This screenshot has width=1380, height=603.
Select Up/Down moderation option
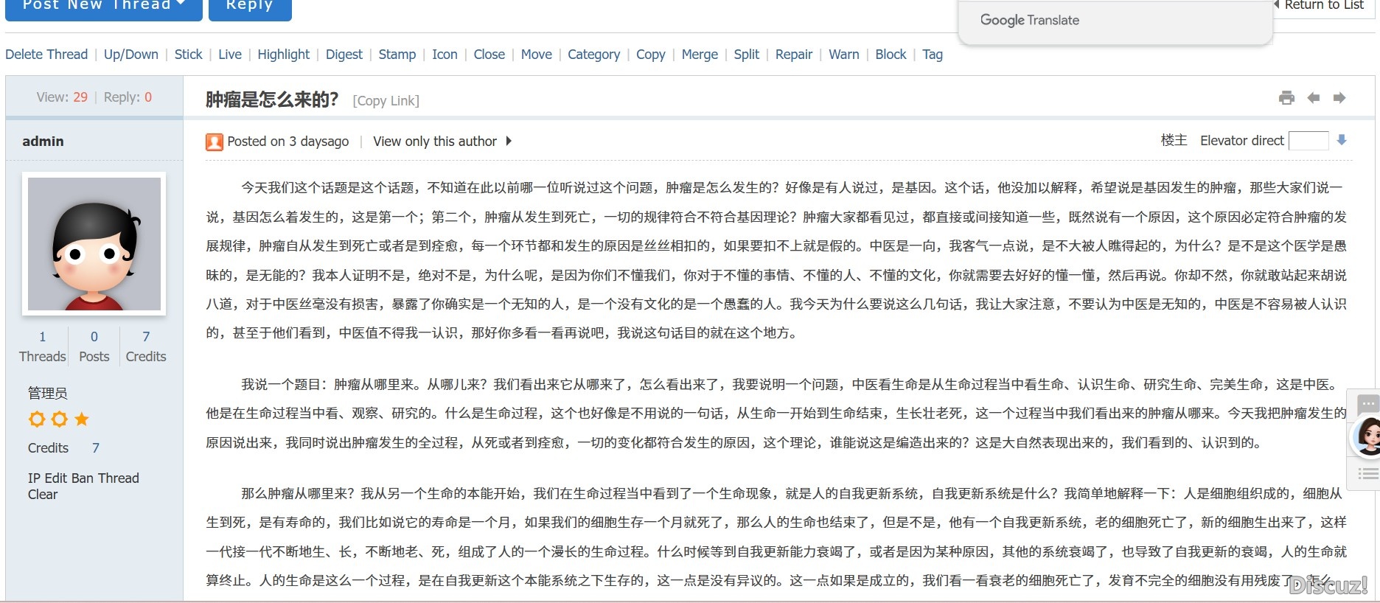click(x=131, y=55)
